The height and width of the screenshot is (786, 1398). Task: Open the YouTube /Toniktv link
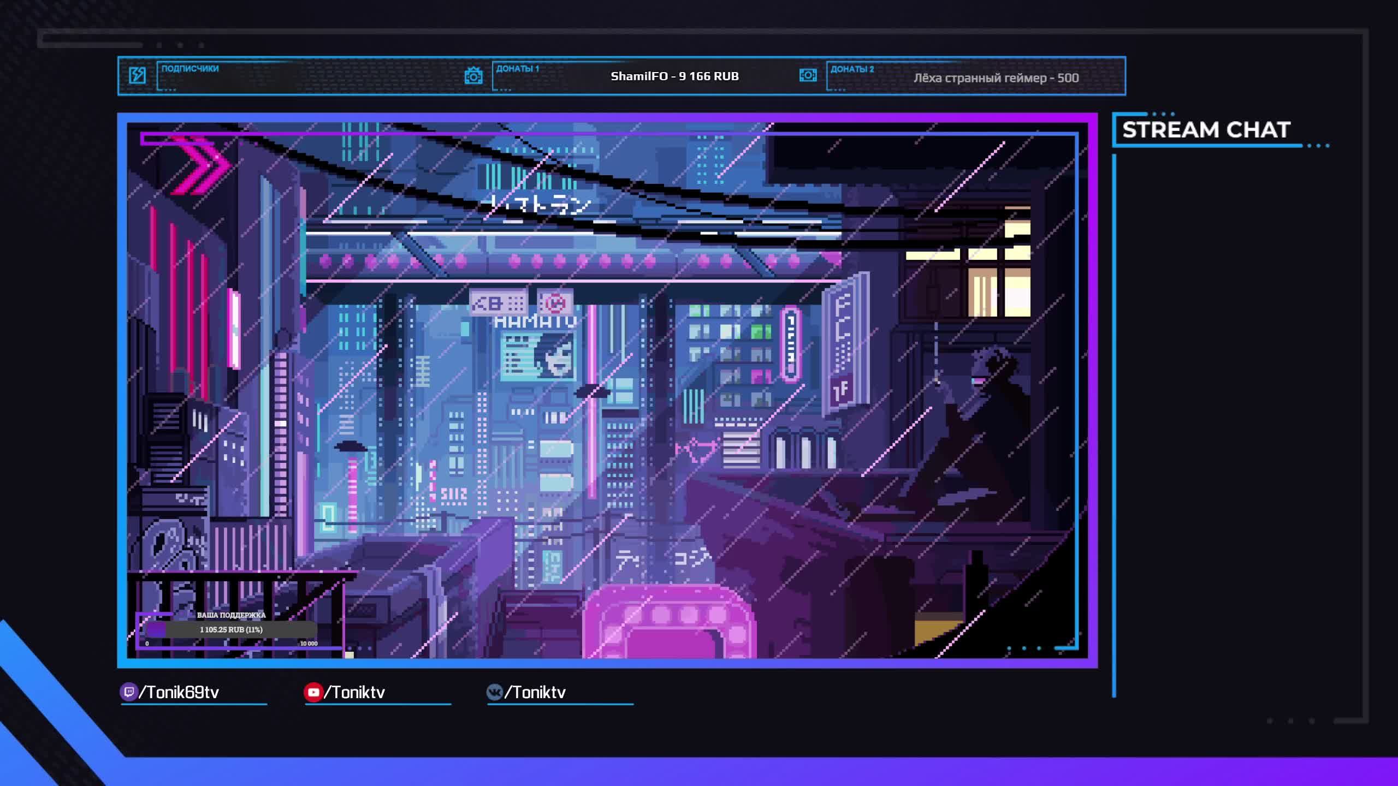(355, 692)
